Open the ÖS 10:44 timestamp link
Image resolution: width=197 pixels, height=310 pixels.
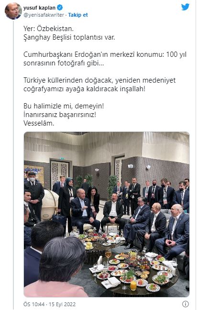point(34,304)
